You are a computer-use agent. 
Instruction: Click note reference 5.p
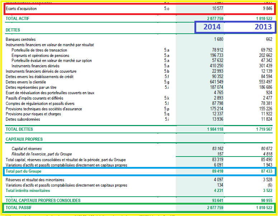167,109
